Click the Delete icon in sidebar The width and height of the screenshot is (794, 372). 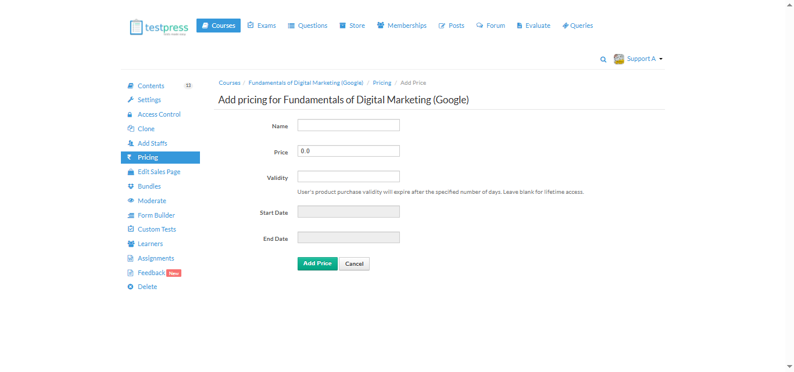[131, 287]
